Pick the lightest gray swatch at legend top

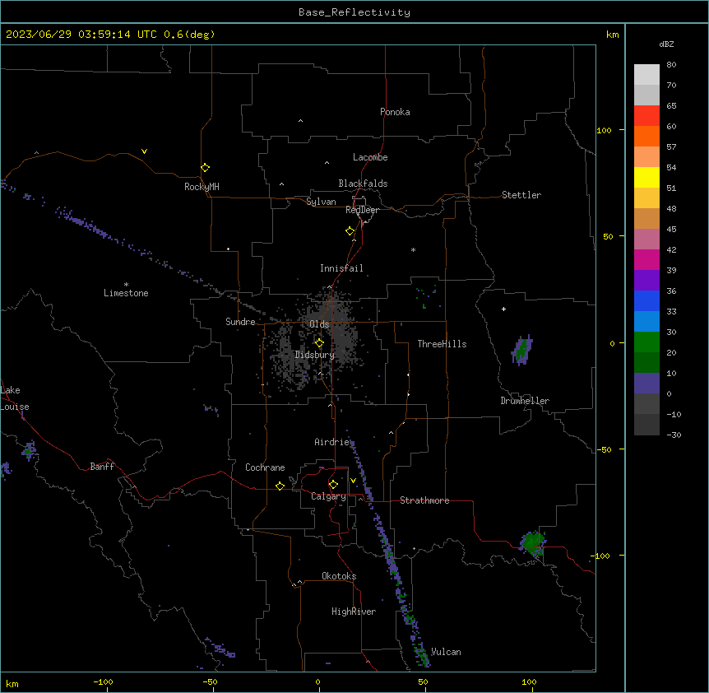tap(646, 75)
